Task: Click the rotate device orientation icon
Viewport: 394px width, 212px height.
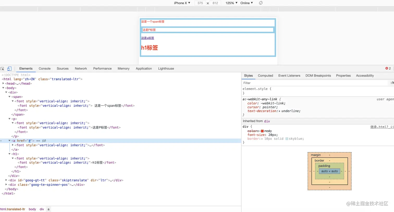Action: (261, 3)
